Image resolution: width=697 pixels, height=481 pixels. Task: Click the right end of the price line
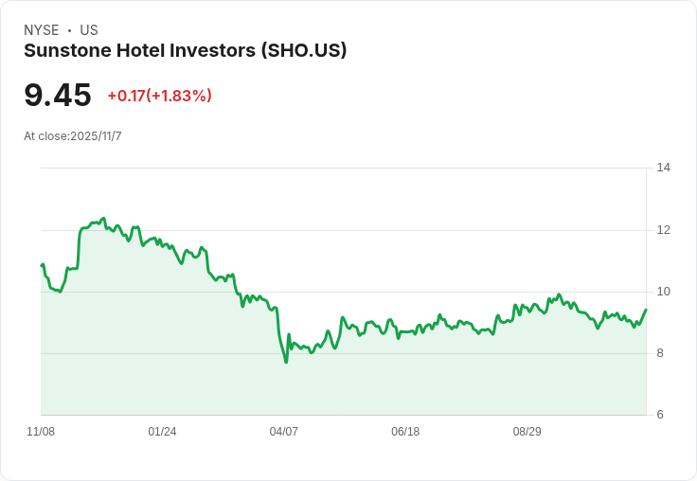[x=646, y=310]
